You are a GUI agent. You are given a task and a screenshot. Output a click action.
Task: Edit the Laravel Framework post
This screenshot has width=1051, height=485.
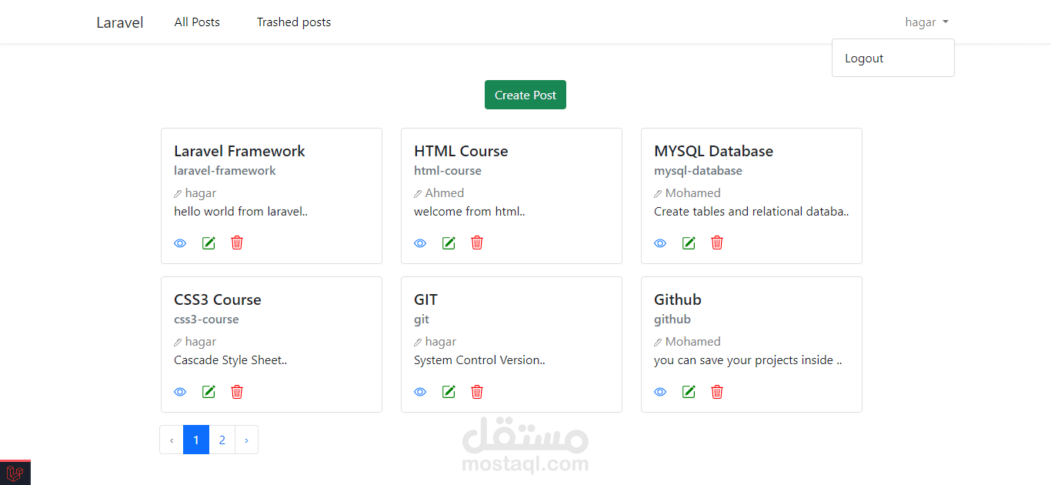point(209,243)
